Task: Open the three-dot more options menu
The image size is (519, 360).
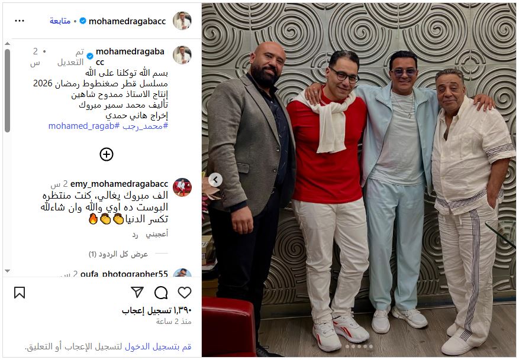Action: 20,21
